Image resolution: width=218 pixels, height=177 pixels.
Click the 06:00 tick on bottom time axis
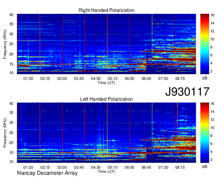click(130, 167)
